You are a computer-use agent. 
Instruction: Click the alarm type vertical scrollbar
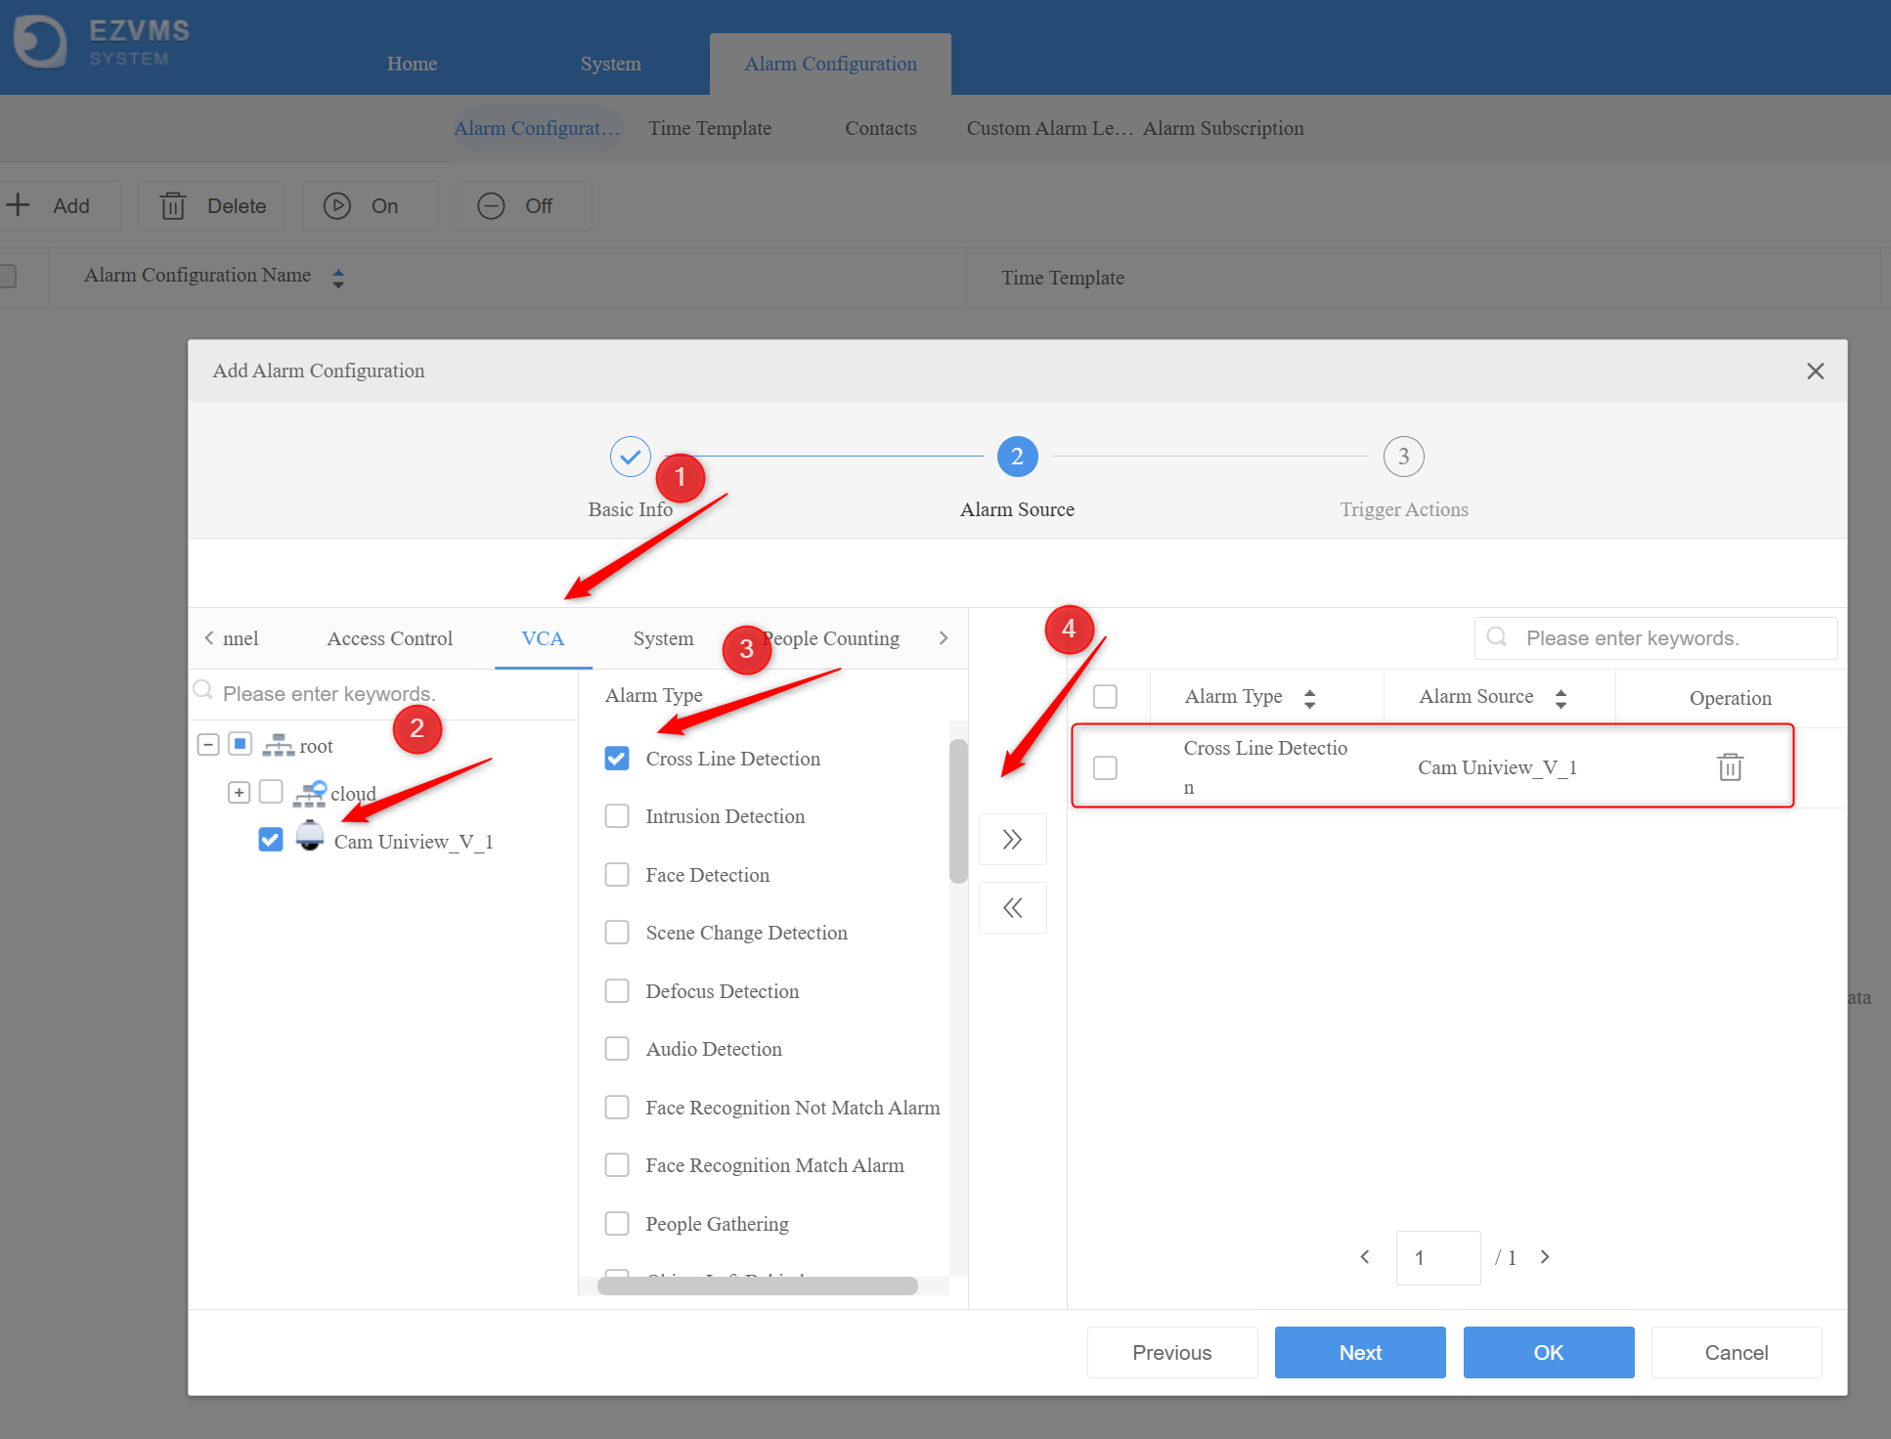click(957, 811)
